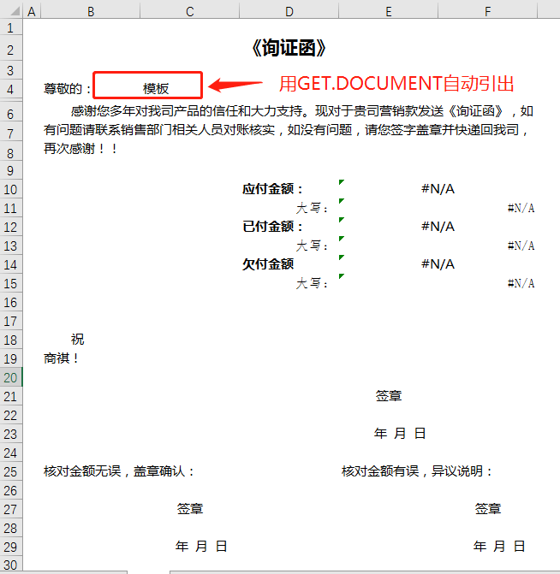The width and height of the screenshot is (560, 574).
Task: Select column F header
Action: point(487,11)
